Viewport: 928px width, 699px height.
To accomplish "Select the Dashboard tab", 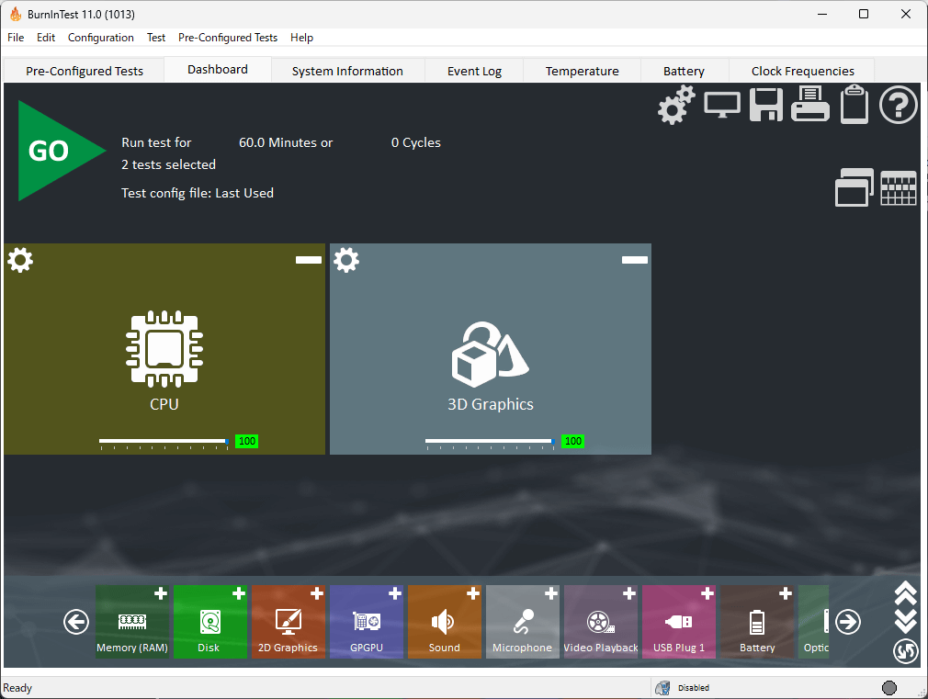I will tap(217, 69).
